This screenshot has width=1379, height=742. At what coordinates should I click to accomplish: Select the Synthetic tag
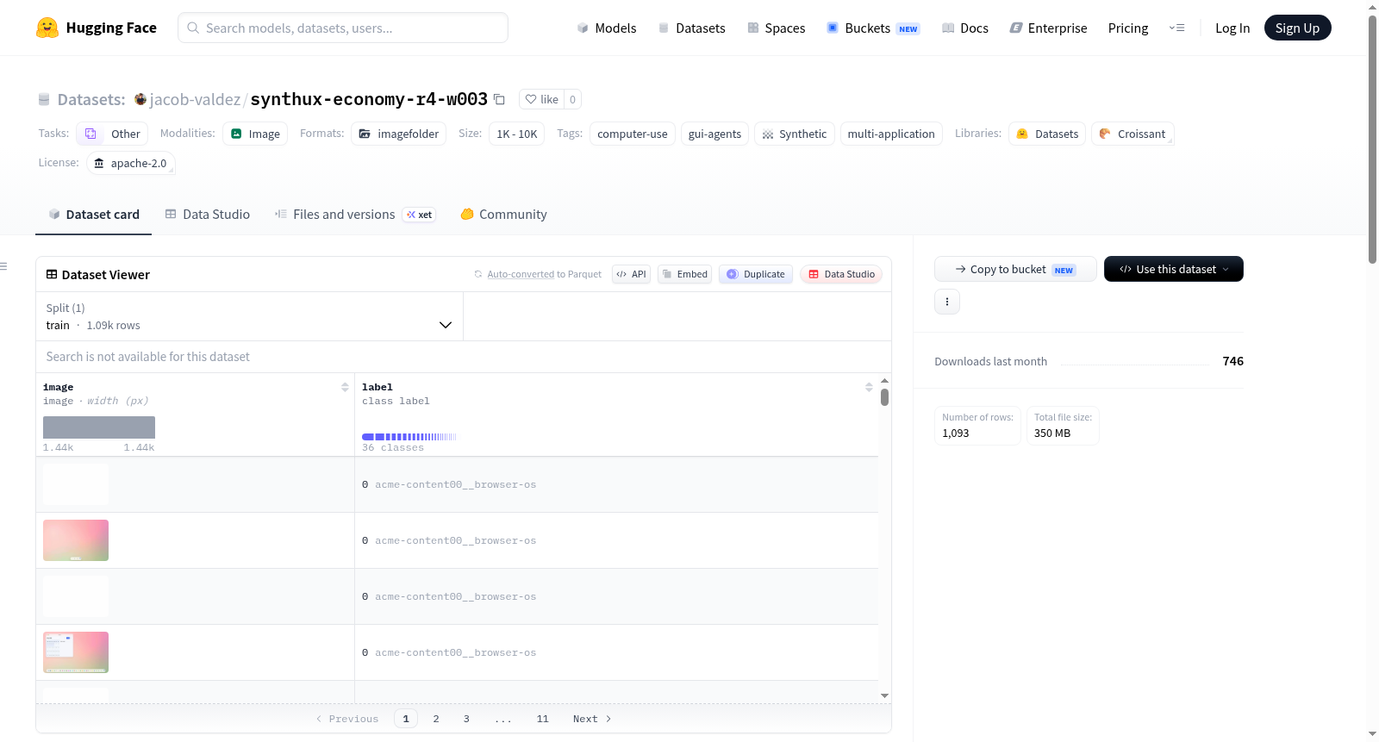(x=795, y=134)
